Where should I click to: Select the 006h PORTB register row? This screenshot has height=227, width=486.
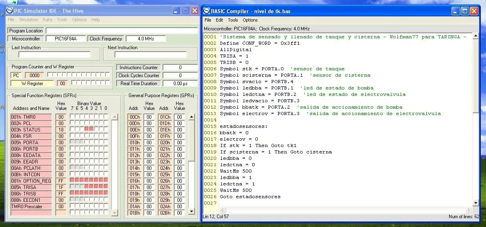tap(31, 149)
